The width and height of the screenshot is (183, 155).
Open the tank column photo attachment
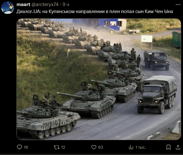pos(99,79)
